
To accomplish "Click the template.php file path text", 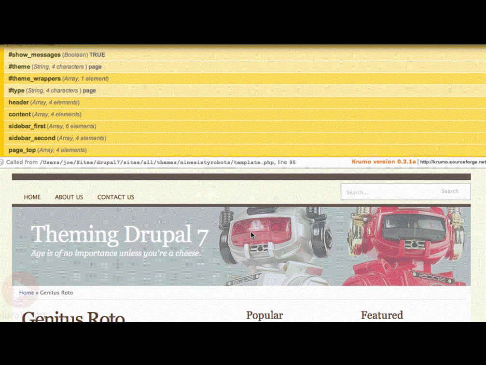I will pos(157,162).
